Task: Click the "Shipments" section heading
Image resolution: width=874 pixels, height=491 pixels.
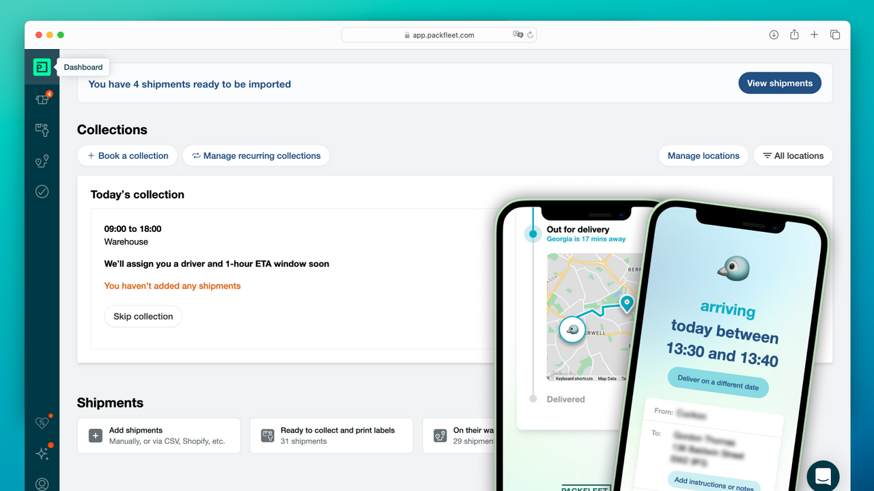Action: point(110,403)
